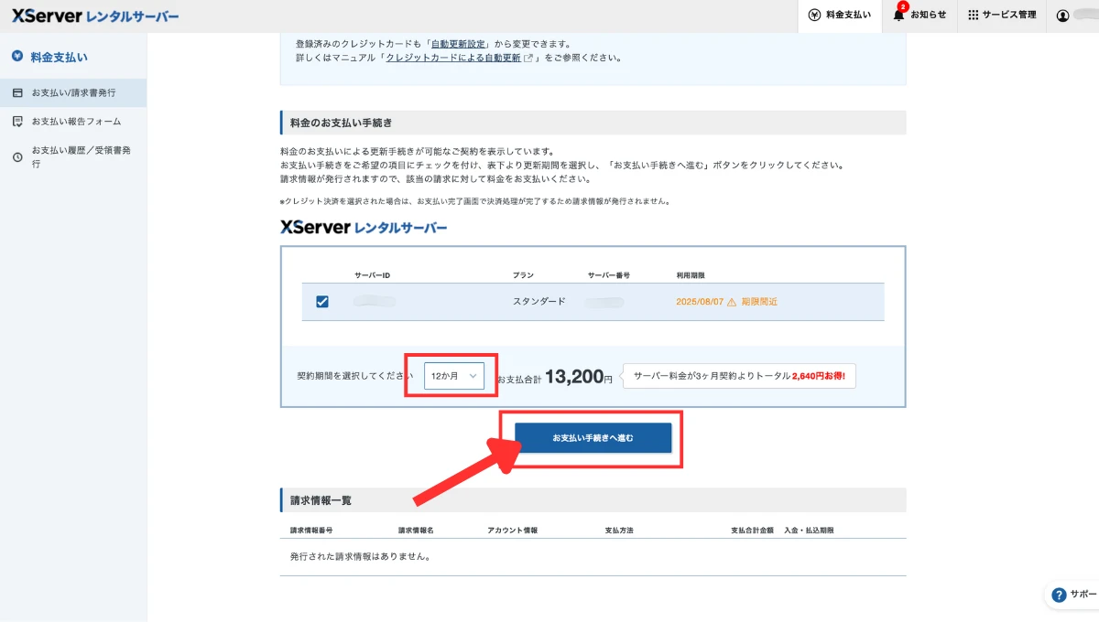Click the 料金のお支払い手続き section heading
Image resolution: width=1099 pixels, height=622 pixels.
click(341, 122)
